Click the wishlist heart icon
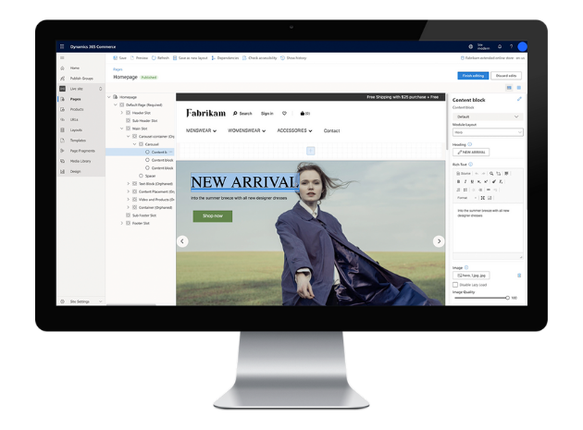Image resolution: width=583 pixels, height=430 pixels. 284,114
